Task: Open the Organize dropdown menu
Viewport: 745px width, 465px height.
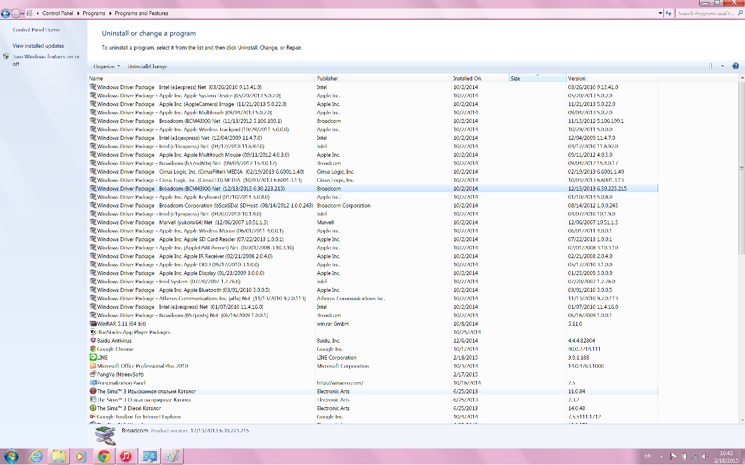Action: [x=107, y=66]
